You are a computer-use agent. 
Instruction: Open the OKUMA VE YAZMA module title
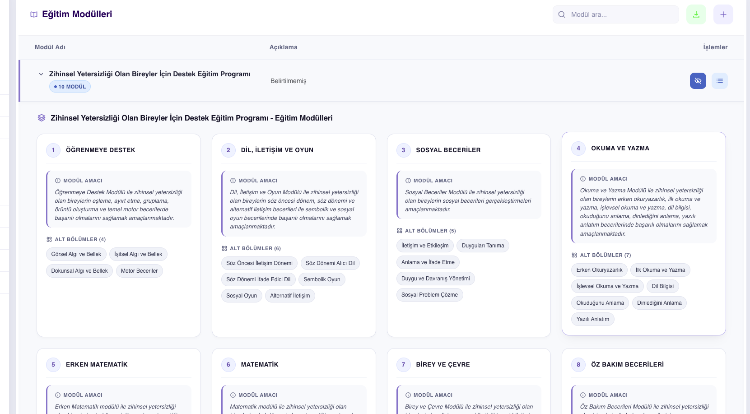(x=620, y=148)
